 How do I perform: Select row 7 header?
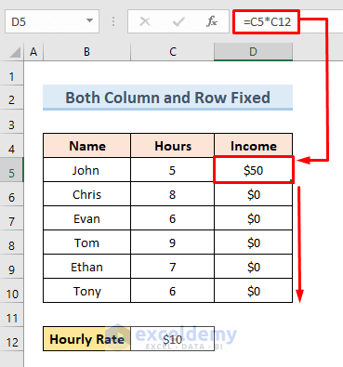(12, 218)
